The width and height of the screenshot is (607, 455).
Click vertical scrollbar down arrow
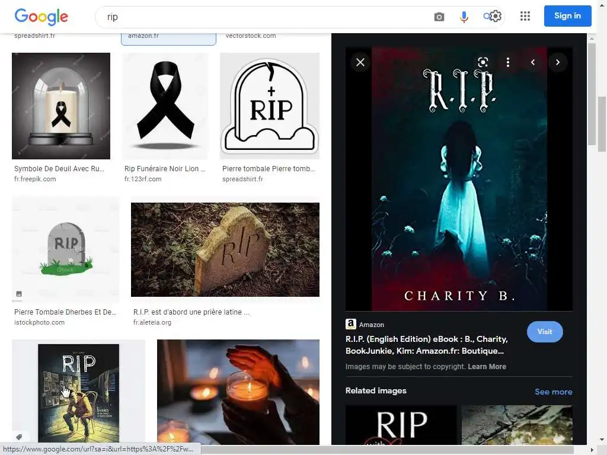602,440
